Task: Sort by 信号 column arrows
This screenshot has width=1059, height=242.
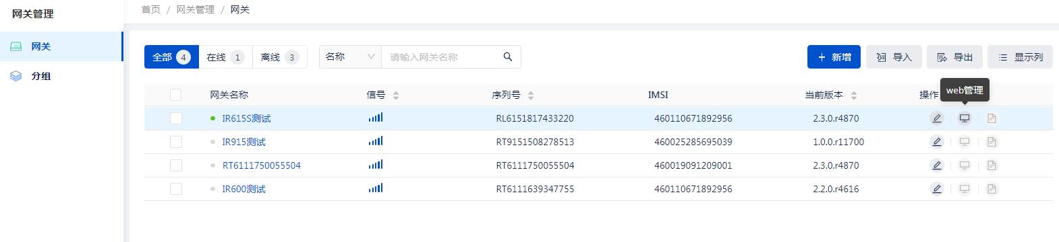Action: click(396, 95)
